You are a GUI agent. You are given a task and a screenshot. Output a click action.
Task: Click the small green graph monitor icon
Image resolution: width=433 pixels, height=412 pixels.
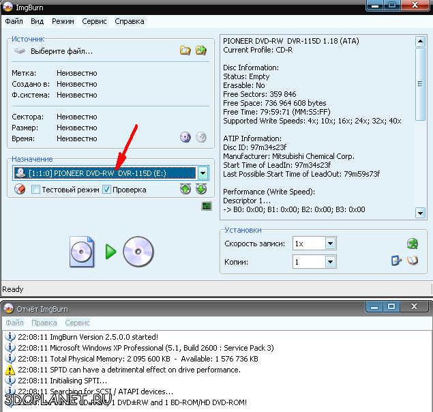click(x=207, y=206)
